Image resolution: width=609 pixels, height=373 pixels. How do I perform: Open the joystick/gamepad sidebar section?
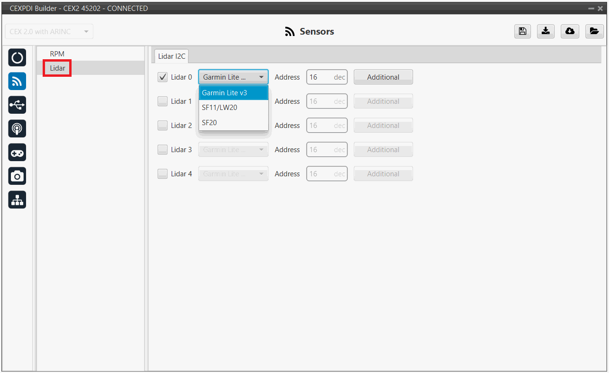click(17, 152)
